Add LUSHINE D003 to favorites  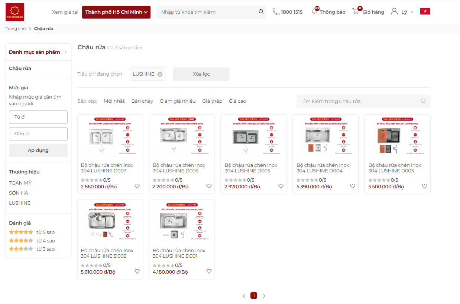click(x=425, y=186)
